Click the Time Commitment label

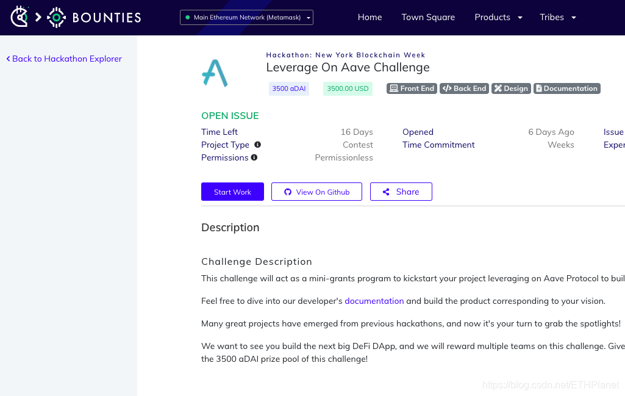(438, 145)
